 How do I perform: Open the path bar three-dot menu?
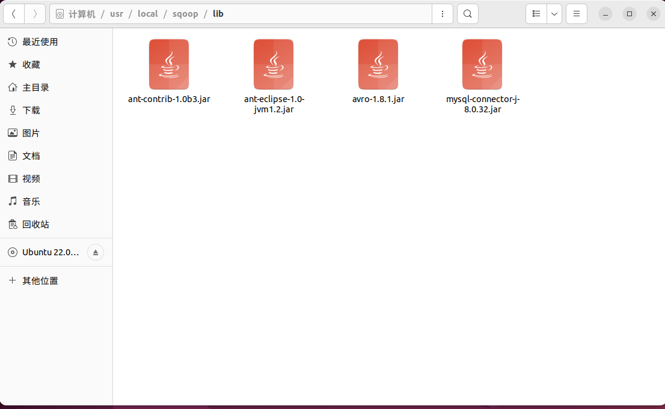pos(443,14)
